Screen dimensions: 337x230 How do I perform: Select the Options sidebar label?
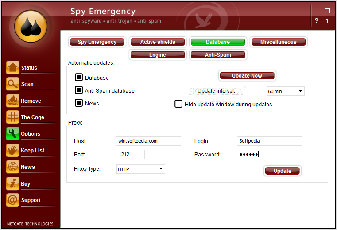pos(31,133)
